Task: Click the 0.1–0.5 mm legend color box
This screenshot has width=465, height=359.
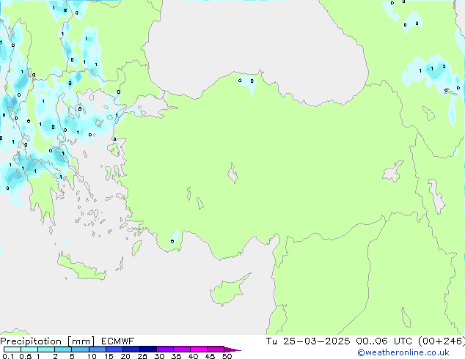Action: coord(12,349)
